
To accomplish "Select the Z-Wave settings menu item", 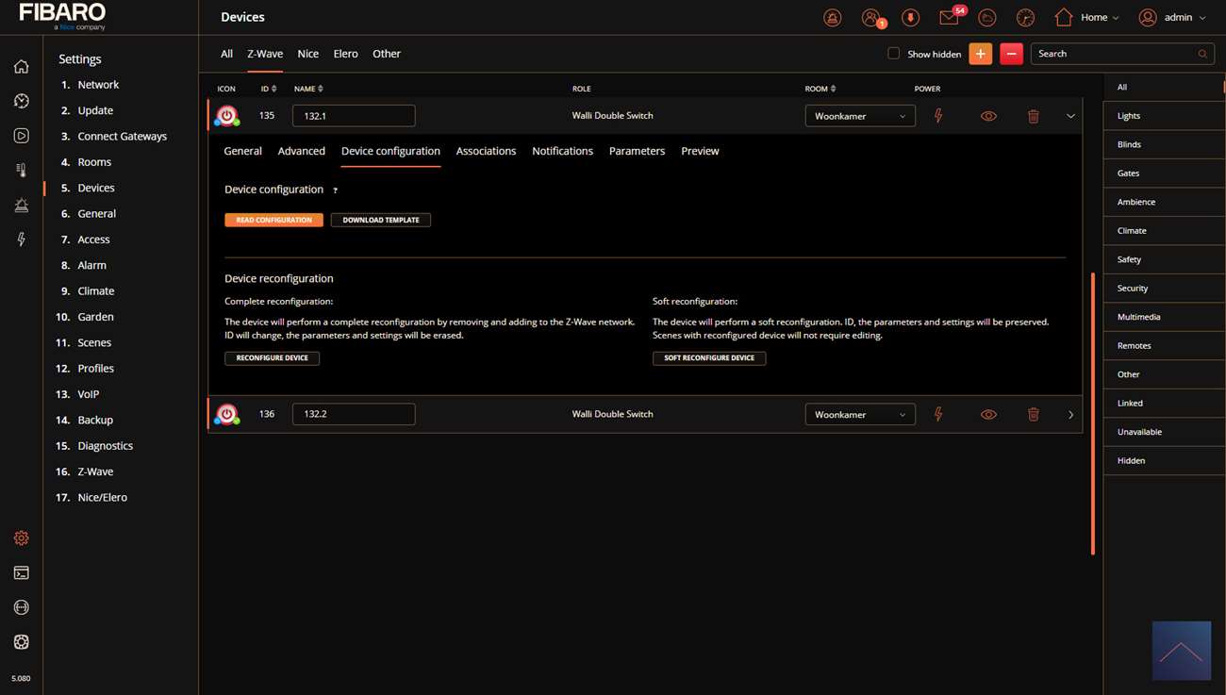I will point(95,472).
